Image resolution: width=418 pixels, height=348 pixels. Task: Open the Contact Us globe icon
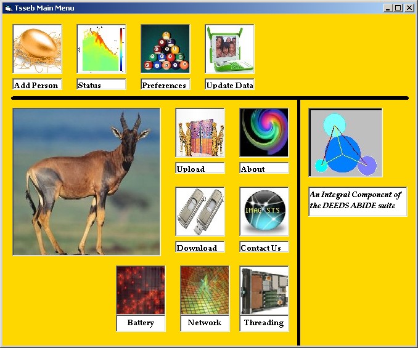coord(264,212)
